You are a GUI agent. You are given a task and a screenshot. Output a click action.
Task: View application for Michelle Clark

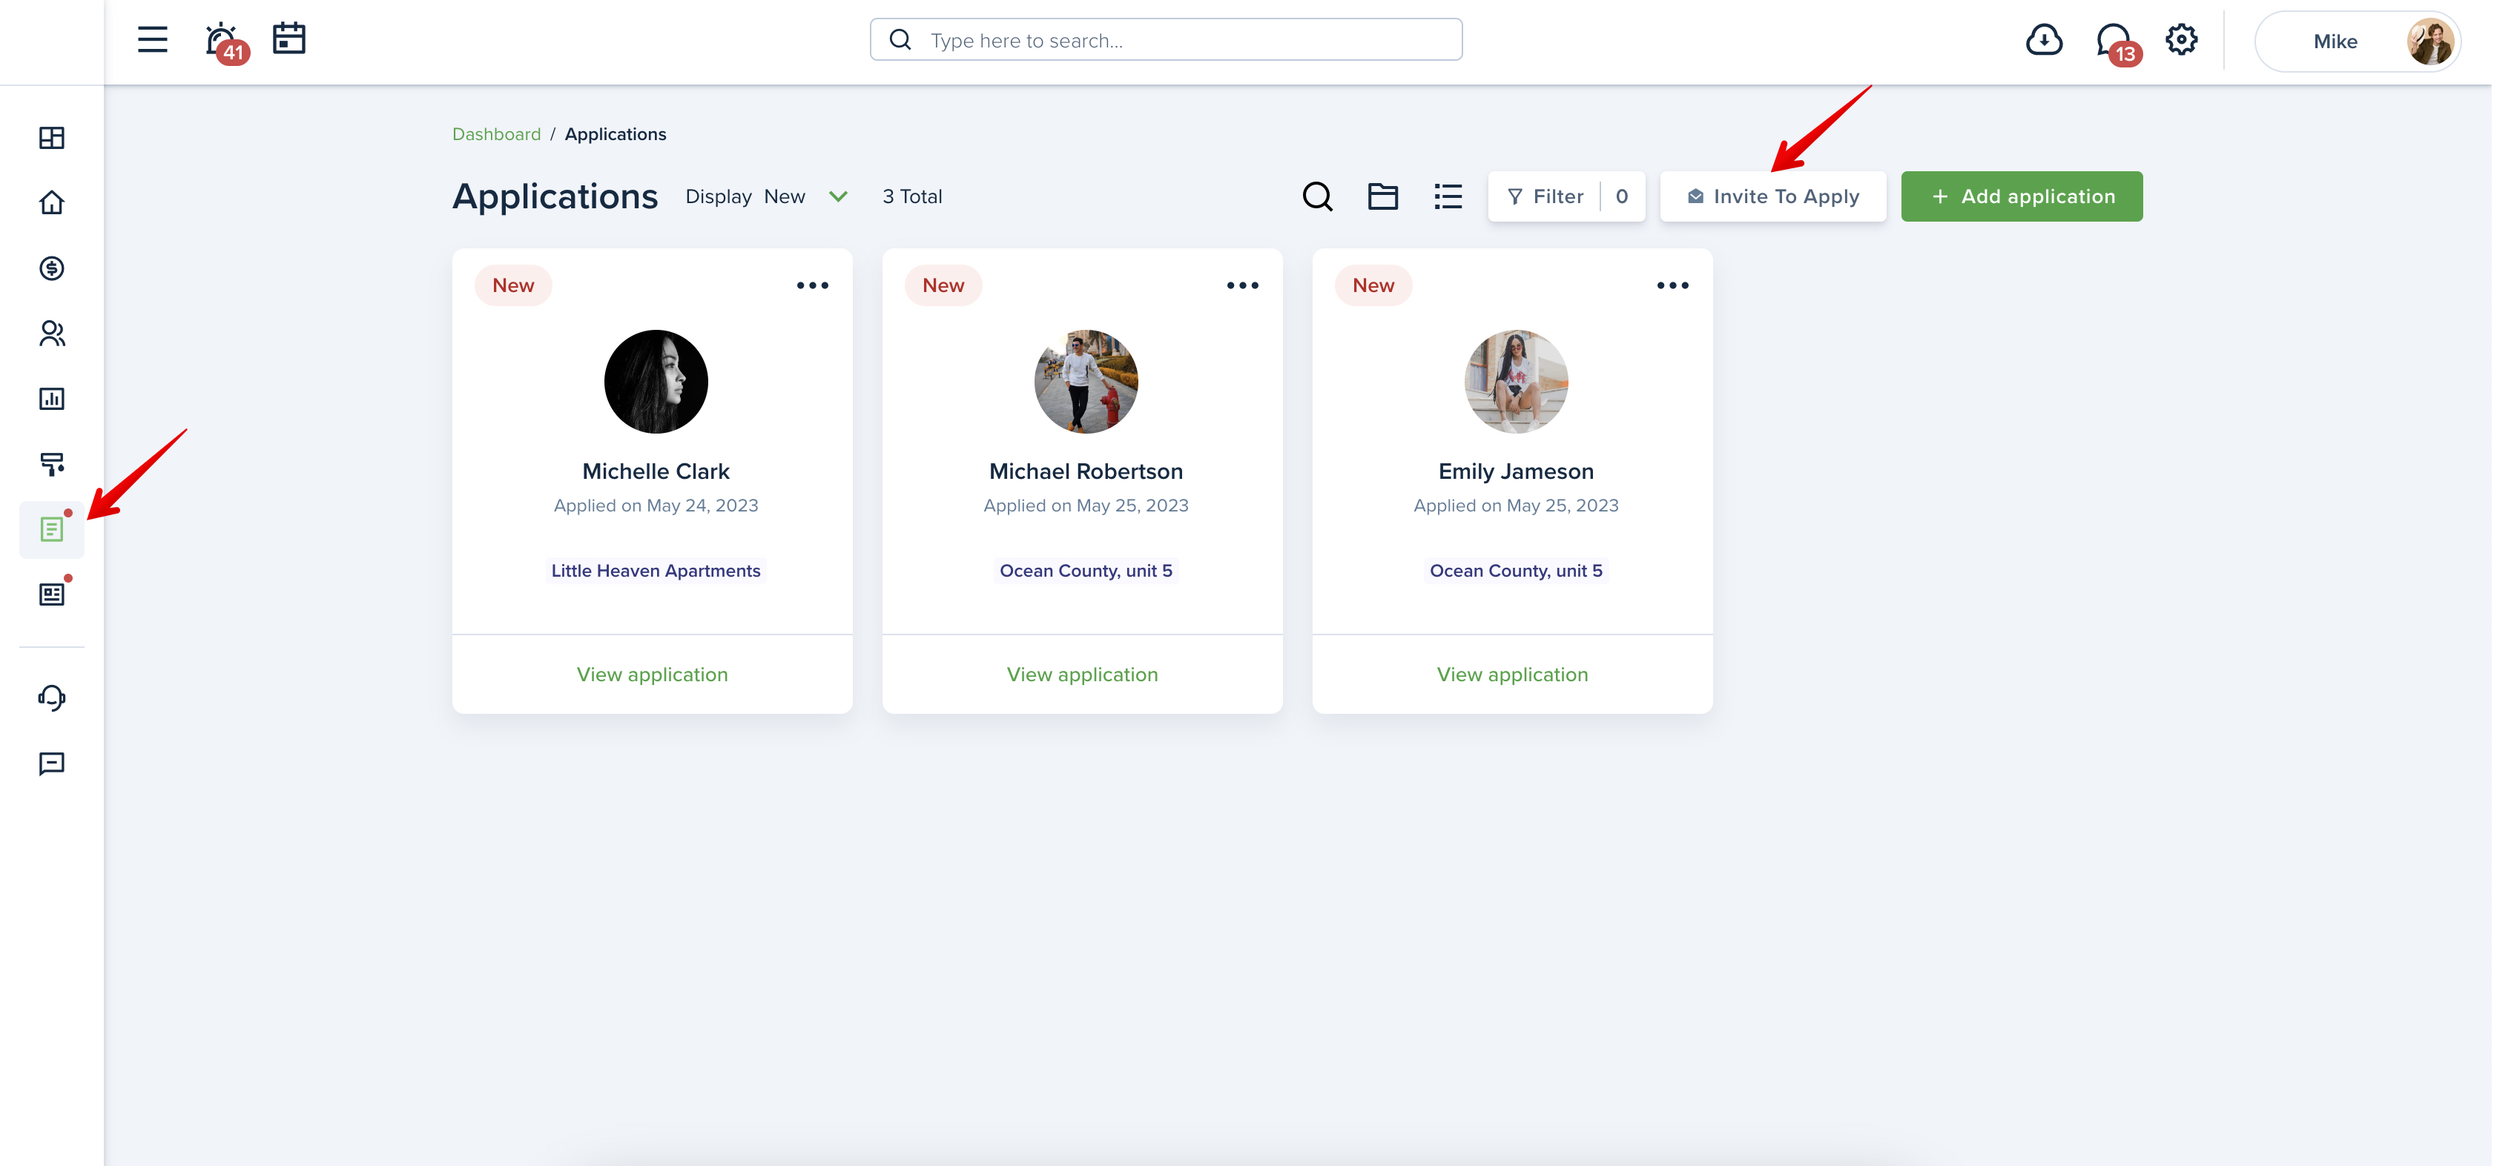652,675
